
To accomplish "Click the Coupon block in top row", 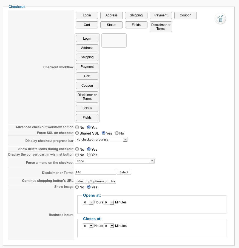I will [185, 15].
